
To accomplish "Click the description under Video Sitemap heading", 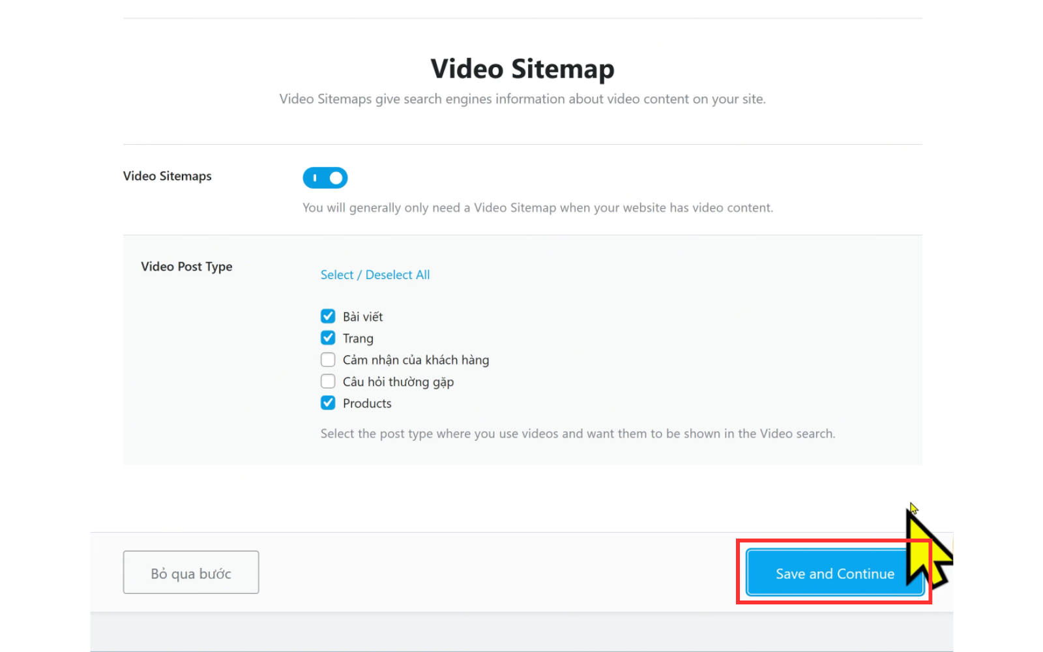I will (522, 99).
